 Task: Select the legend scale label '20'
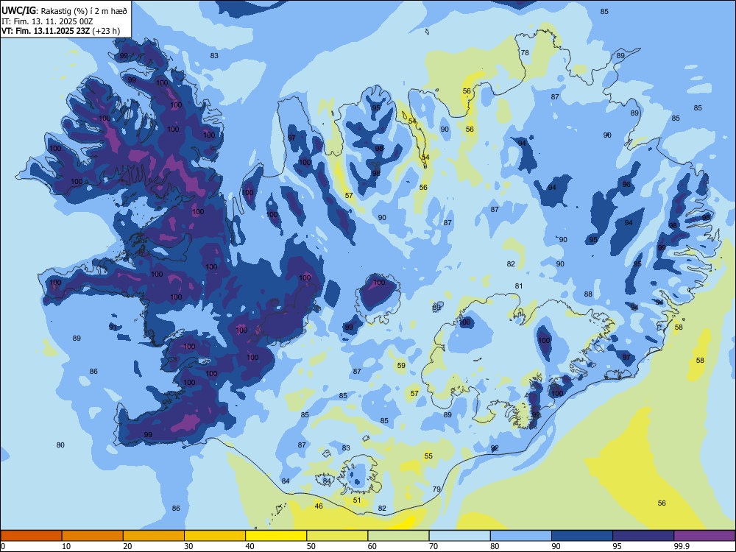[127, 546]
